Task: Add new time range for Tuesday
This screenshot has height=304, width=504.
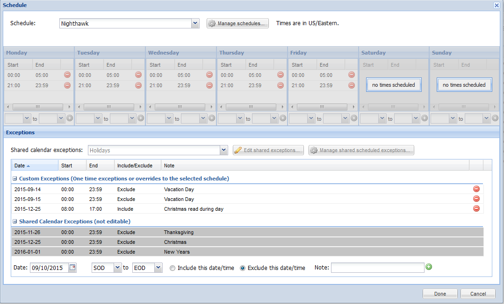Action: (140, 118)
